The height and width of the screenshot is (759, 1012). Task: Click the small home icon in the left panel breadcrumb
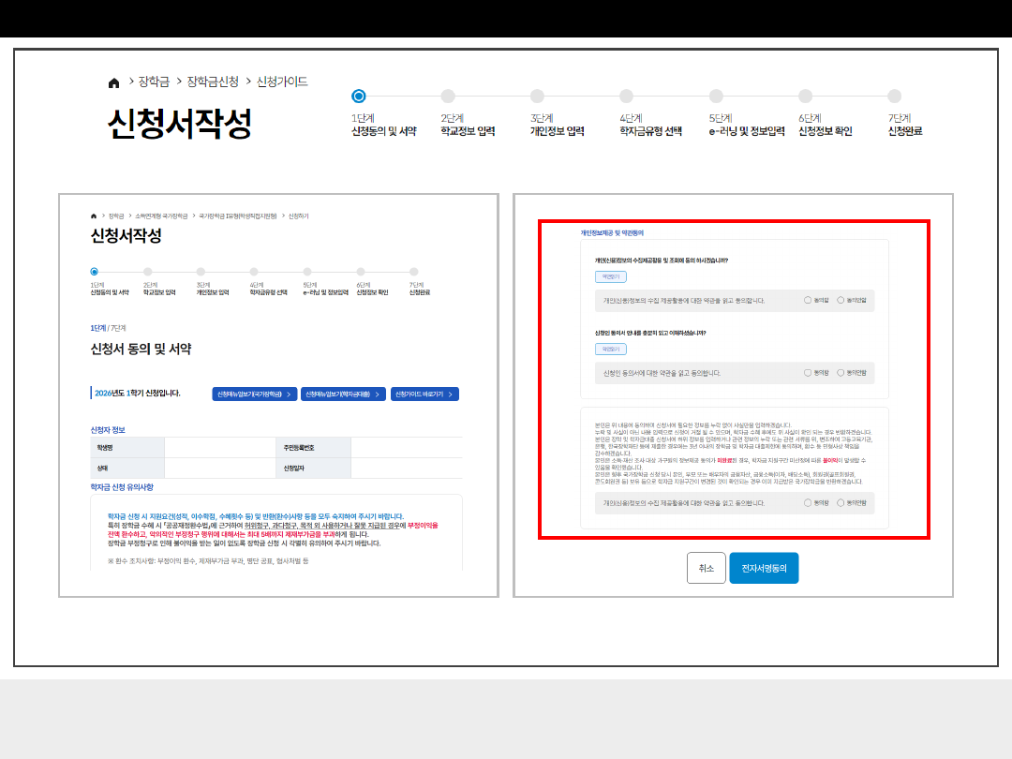click(94, 216)
